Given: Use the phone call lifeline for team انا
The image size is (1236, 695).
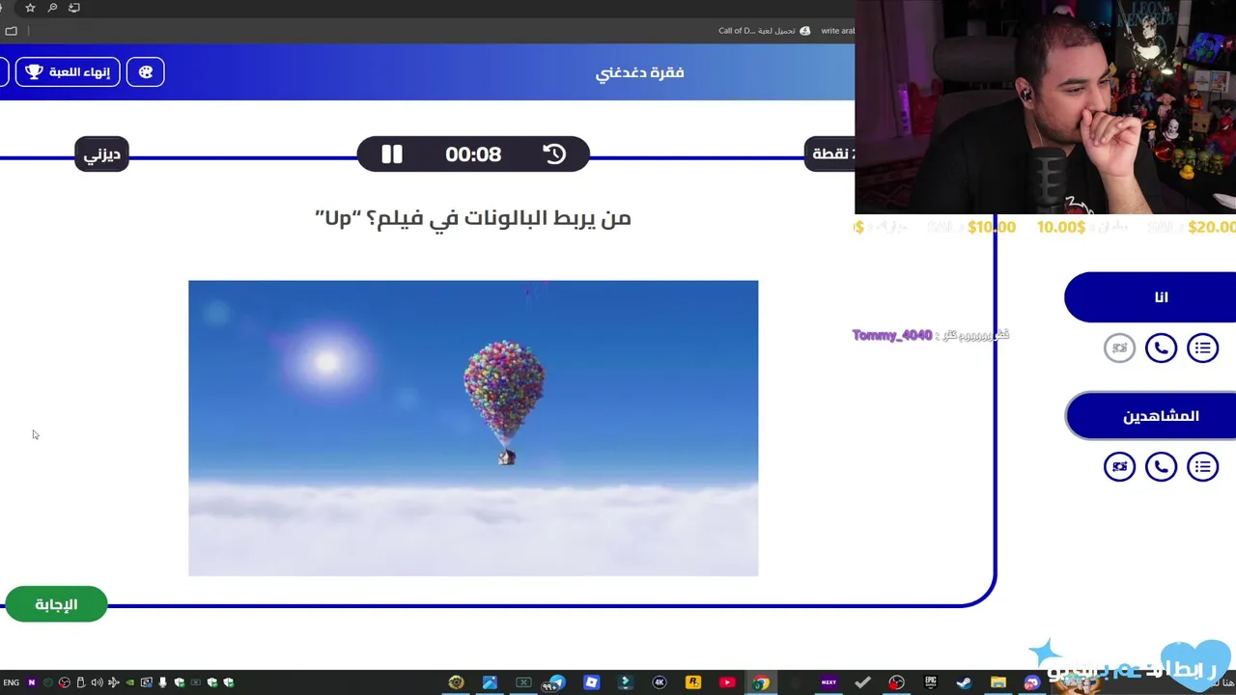Looking at the screenshot, I should pos(1161,347).
